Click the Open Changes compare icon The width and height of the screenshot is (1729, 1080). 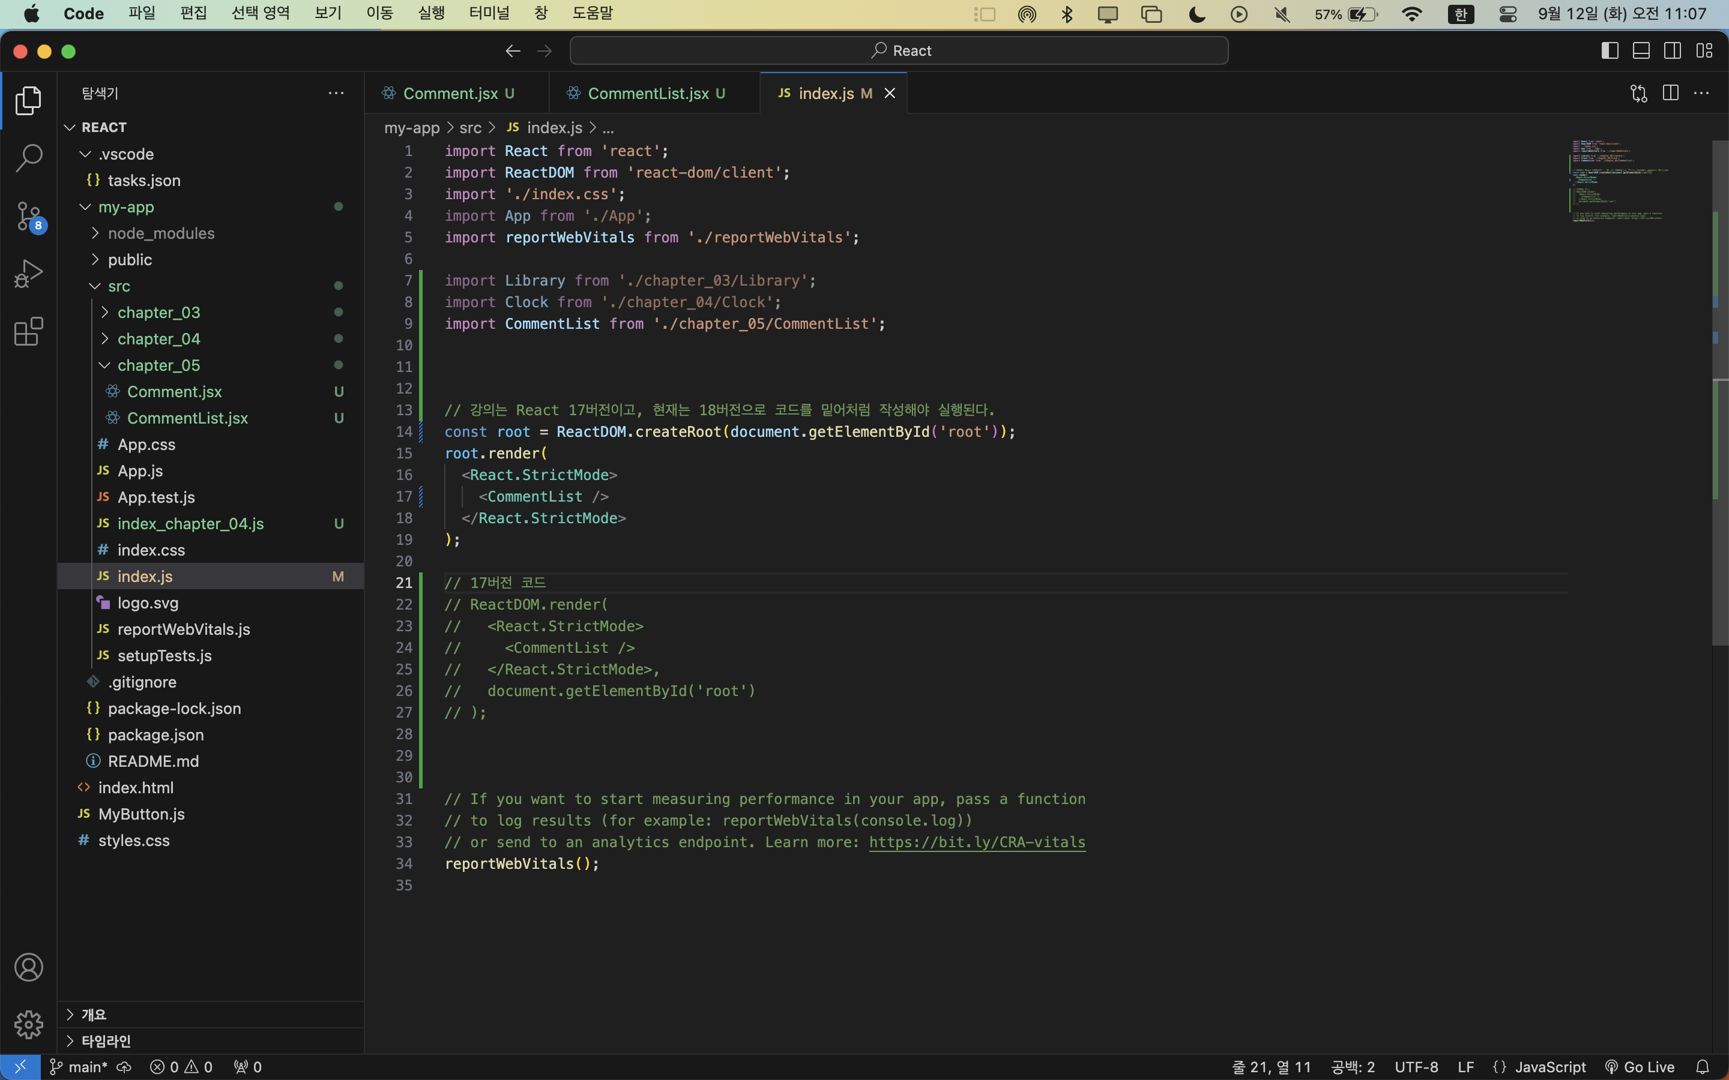1638,94
